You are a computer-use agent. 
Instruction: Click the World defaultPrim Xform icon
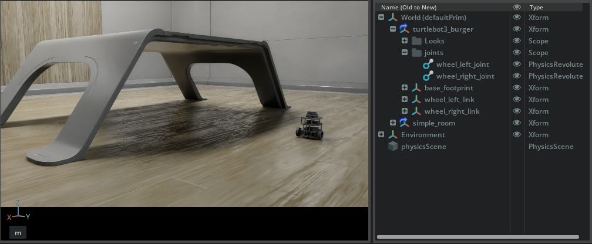392,18
